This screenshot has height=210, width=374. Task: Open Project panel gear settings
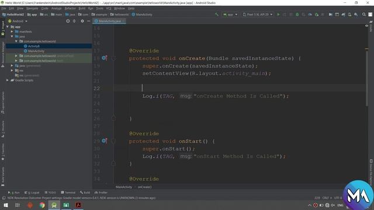pyautogui.click(x=82, y=21)
